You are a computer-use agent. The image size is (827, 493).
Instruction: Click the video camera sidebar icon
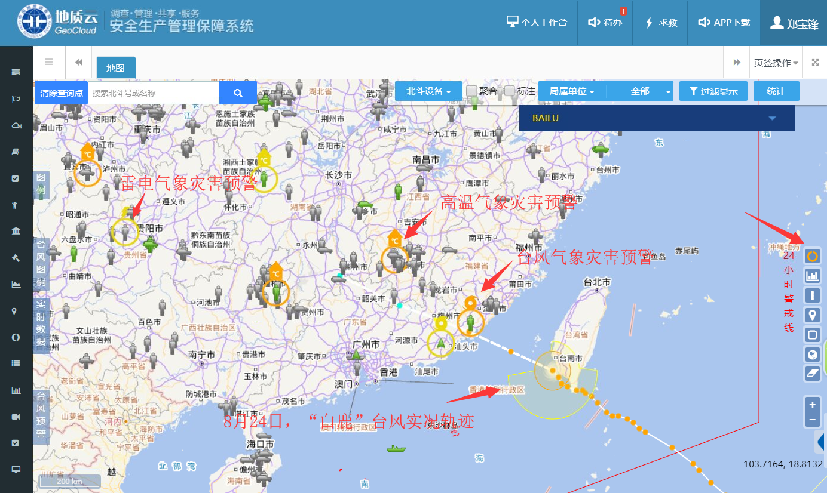coord(16,417)
